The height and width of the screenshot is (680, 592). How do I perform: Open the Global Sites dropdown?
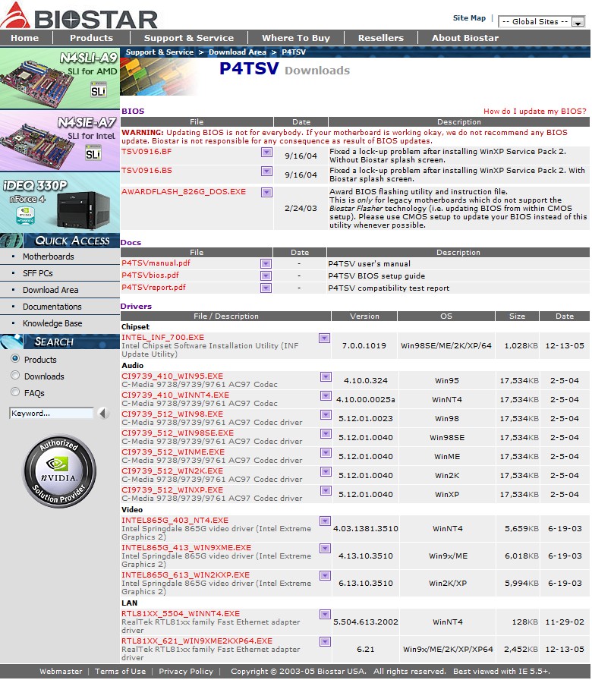pyautogui.click(x=542, y=22)
